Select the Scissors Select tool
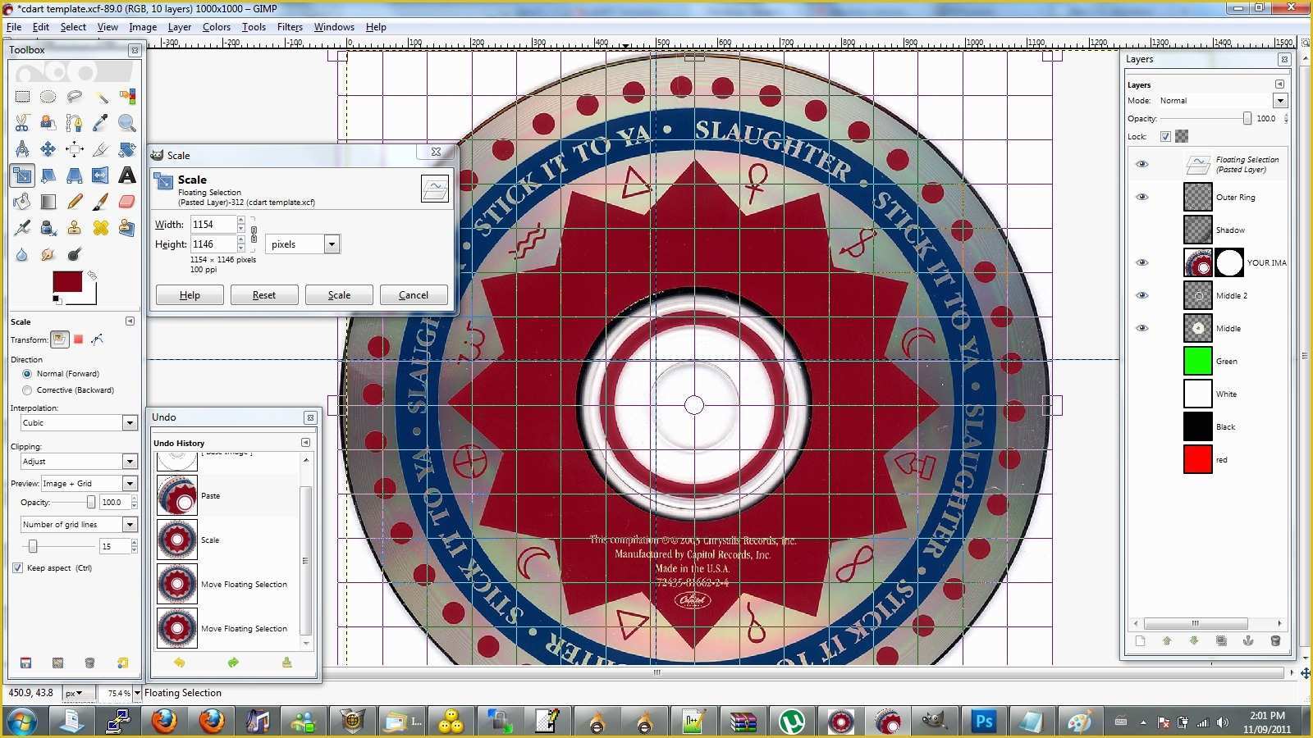The image size is (1313, 738). 22,123
